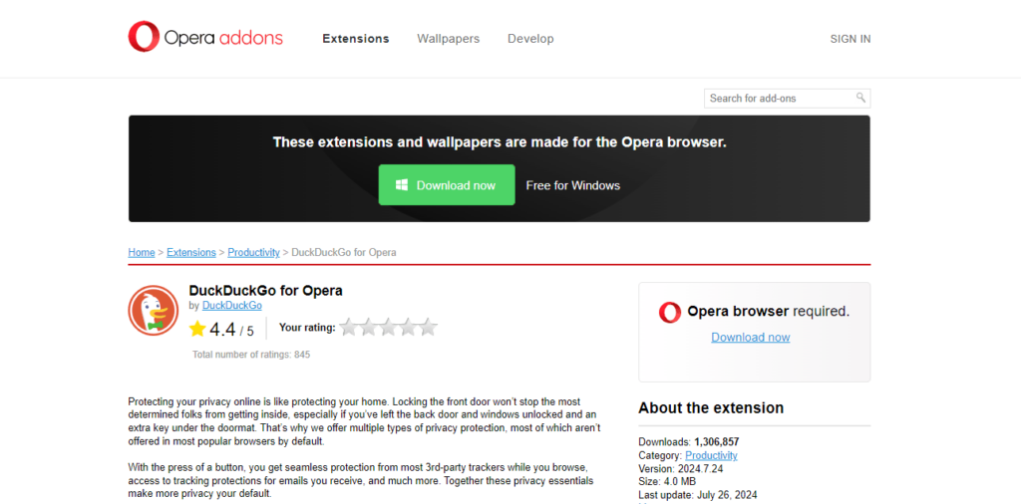Click the Opera addons logo

pos(205,37)
